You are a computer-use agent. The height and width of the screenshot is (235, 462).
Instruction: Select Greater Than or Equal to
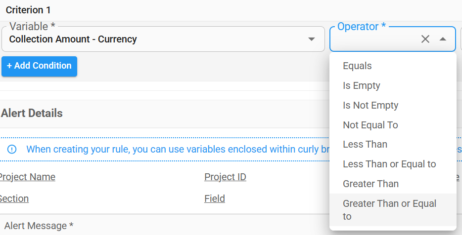coord(393,210)
